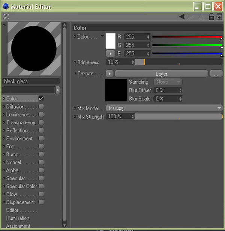This screenshot has width=225, height=231.
Task: Click the animation dot next to Mix Strength
Action: pyautogui.click(x=75, y=117)
